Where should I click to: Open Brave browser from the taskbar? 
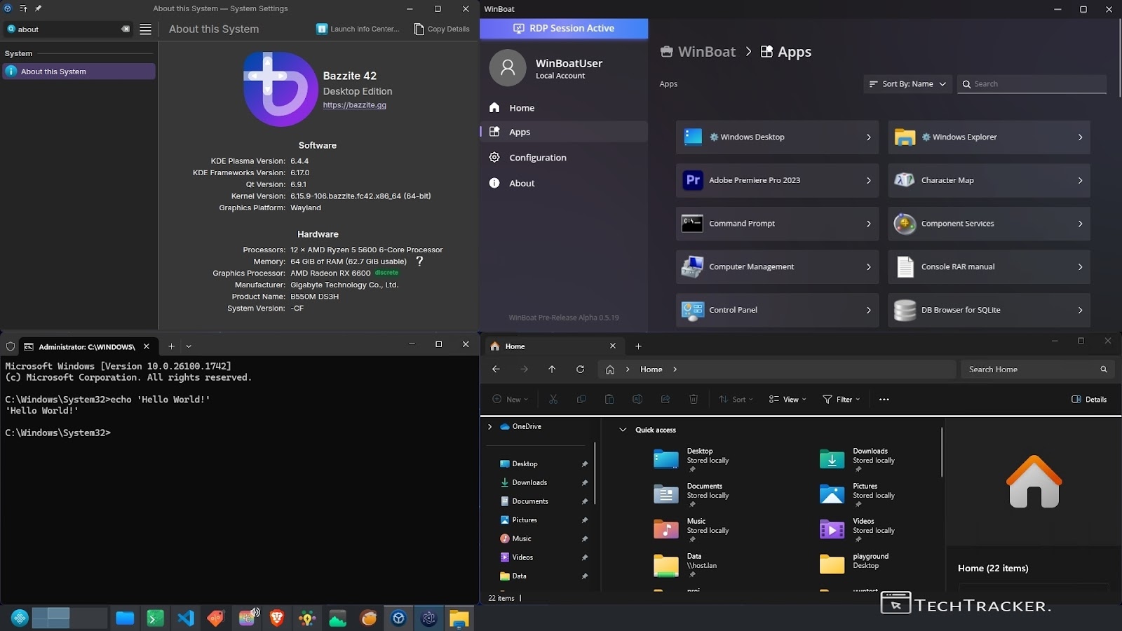[x=277, y=618]
